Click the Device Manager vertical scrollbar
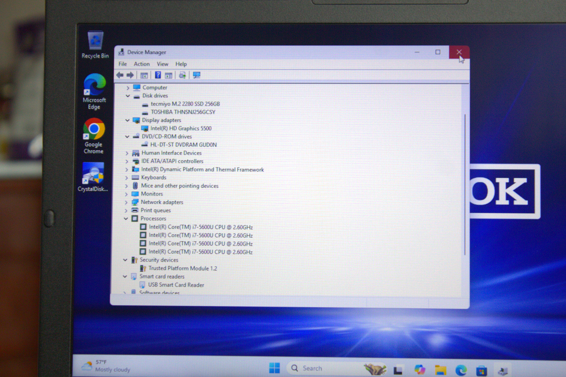Screen dimensions: 566x377 pyautogui.click(x=465, y=184)
